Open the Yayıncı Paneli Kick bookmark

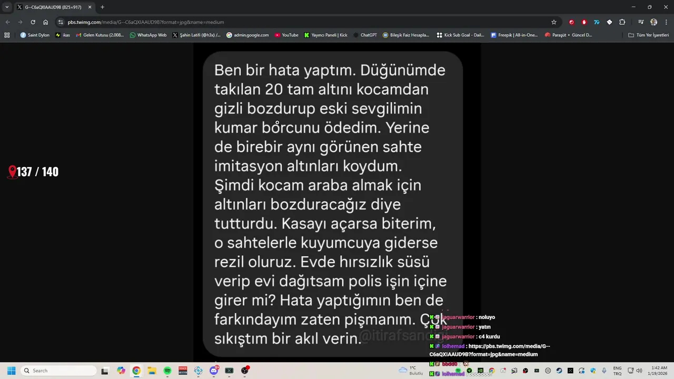pos(326,35)
